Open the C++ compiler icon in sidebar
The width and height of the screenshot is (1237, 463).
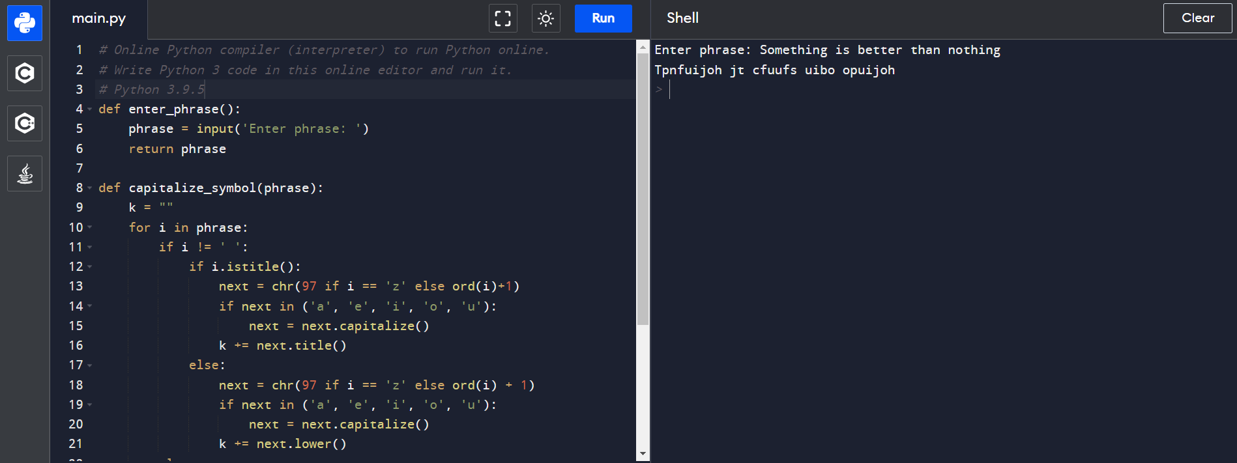point(25,123)
